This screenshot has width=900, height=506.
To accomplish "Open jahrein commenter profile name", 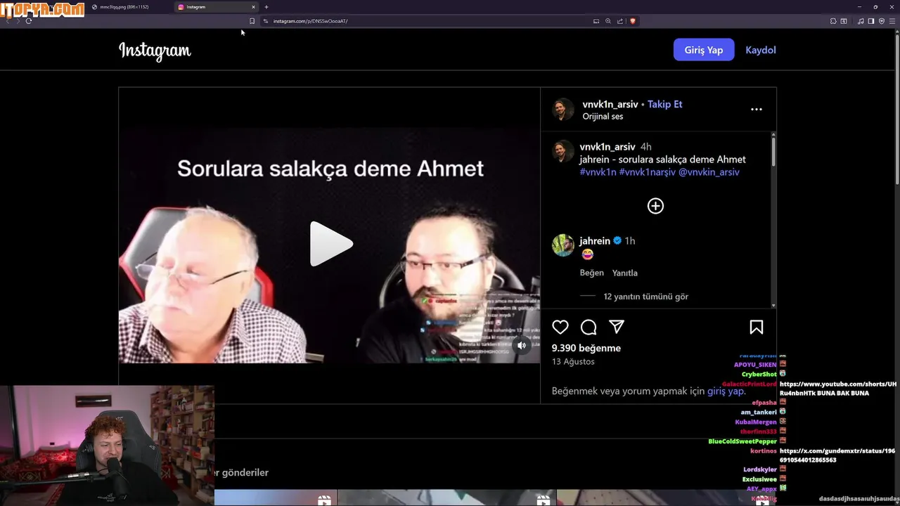I will [595, 240].
